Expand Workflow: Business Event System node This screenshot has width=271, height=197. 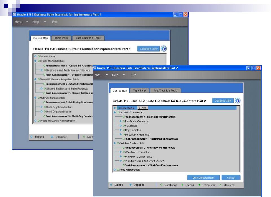tap(121, 161)
